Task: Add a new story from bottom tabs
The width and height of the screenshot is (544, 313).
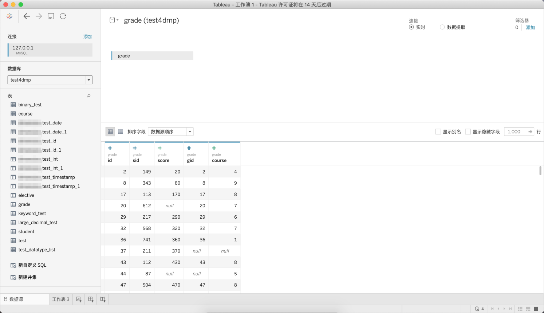Action: [x=103, y=299]
